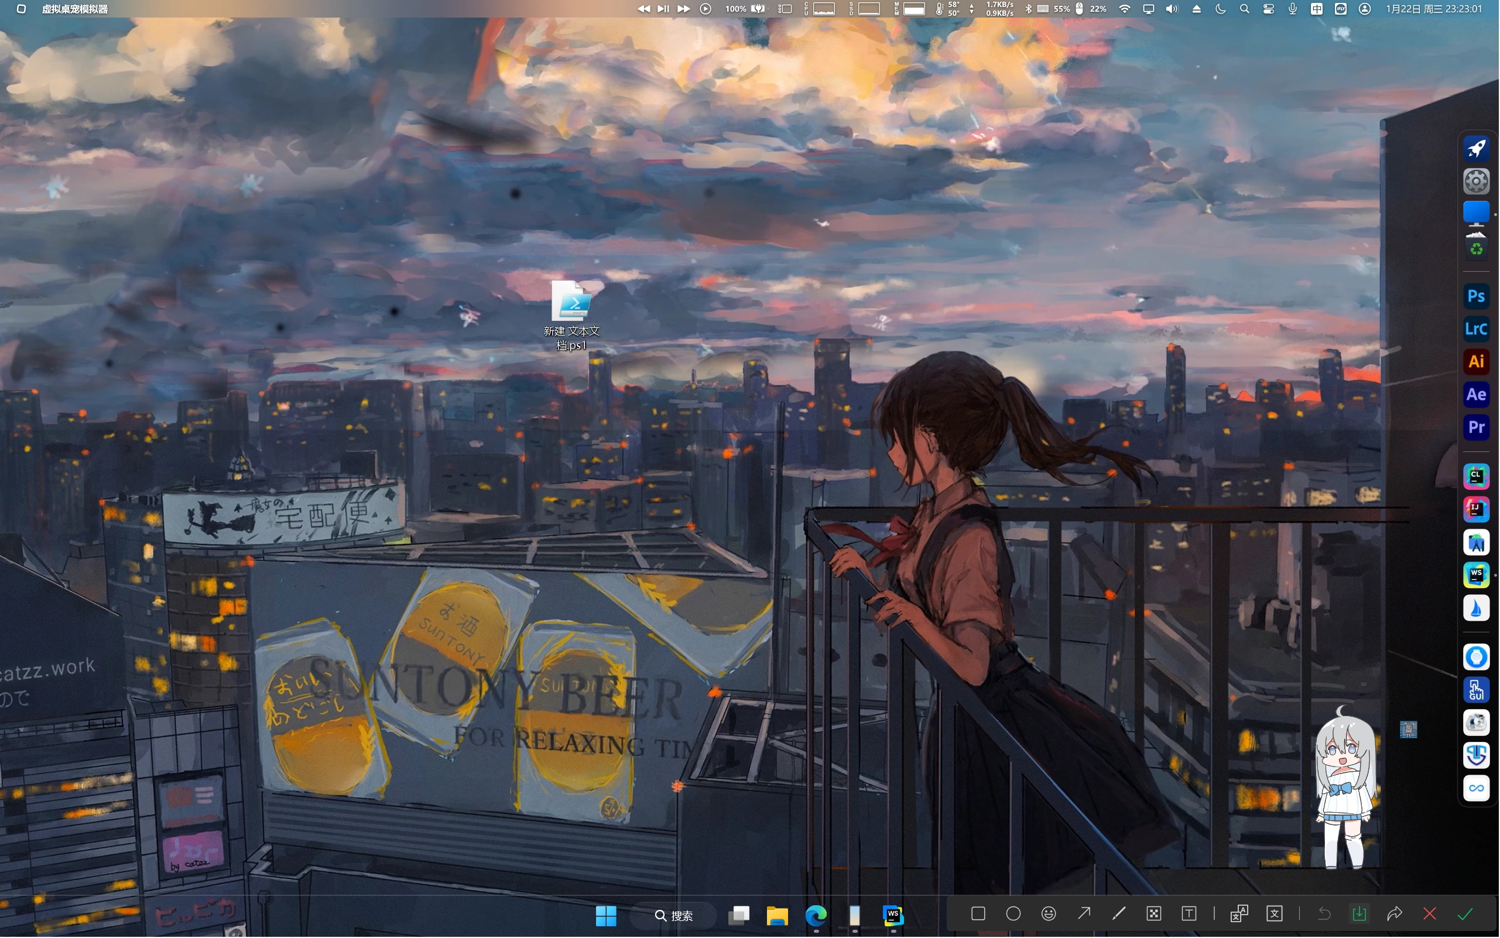Select the arrow drawing tool
This screenshot has width=1500, height=938.
click(x=1084, y=913)
